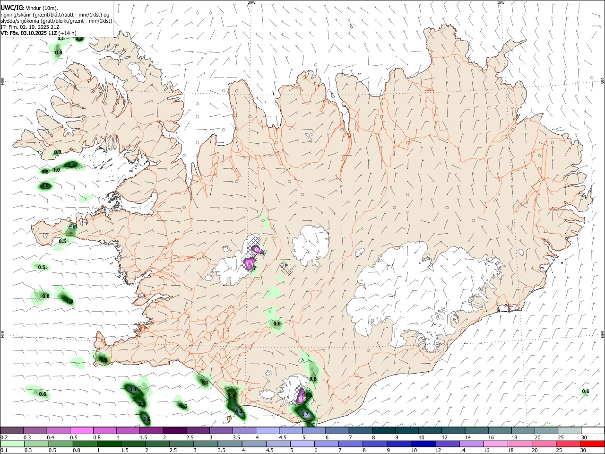
Task: Pick the bright magenta 0.5 swatch in snow legend row
Action: point(81,431)
